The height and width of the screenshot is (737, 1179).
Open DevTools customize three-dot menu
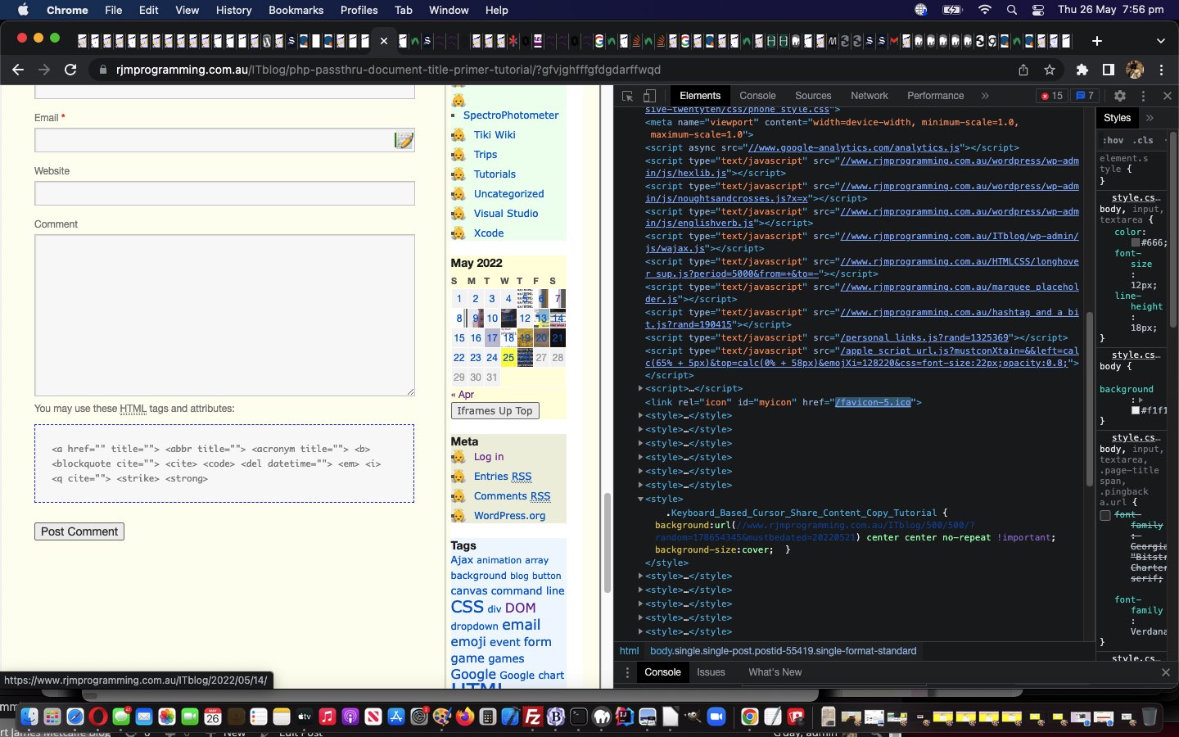point(1144,96)
